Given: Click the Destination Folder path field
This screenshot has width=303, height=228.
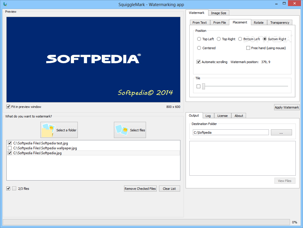Looking at the screenshot, I should pos(231,133).
